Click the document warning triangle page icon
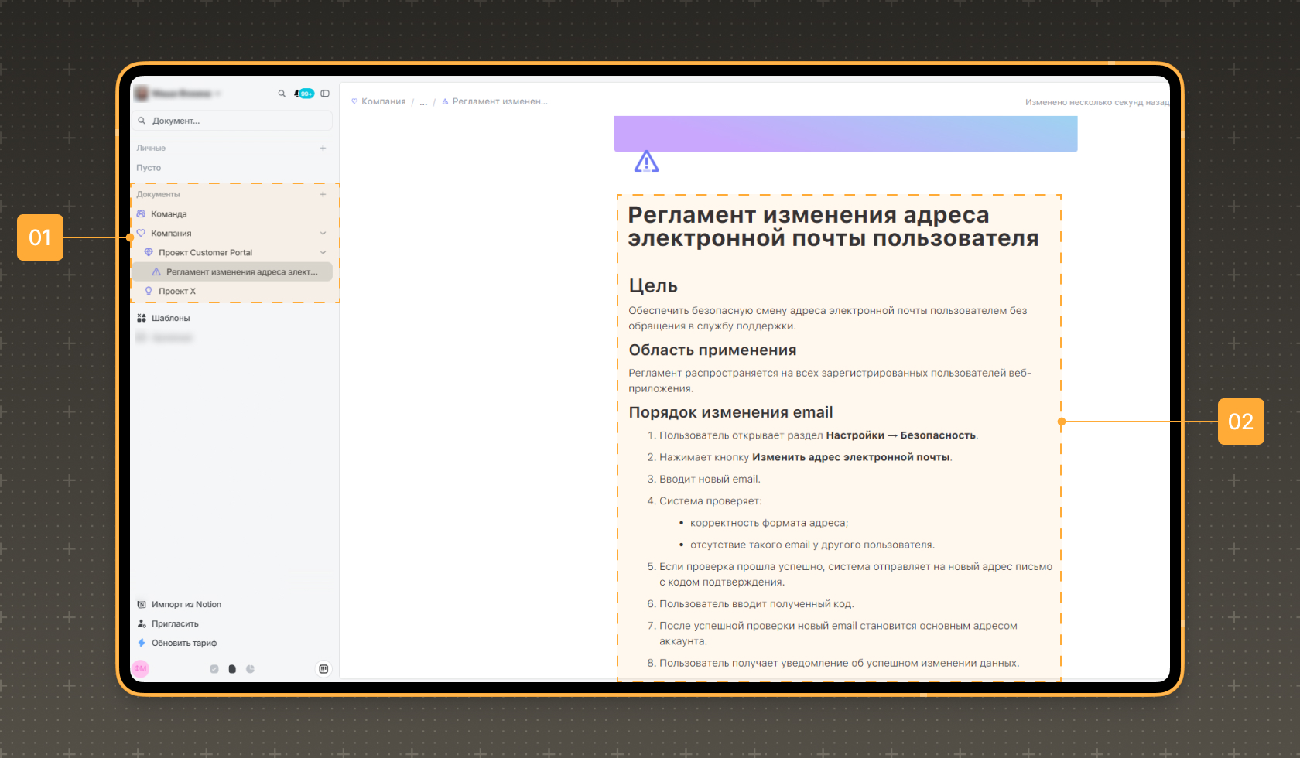Viewport: 1300px width, 758px height. (x=646, y=162)
